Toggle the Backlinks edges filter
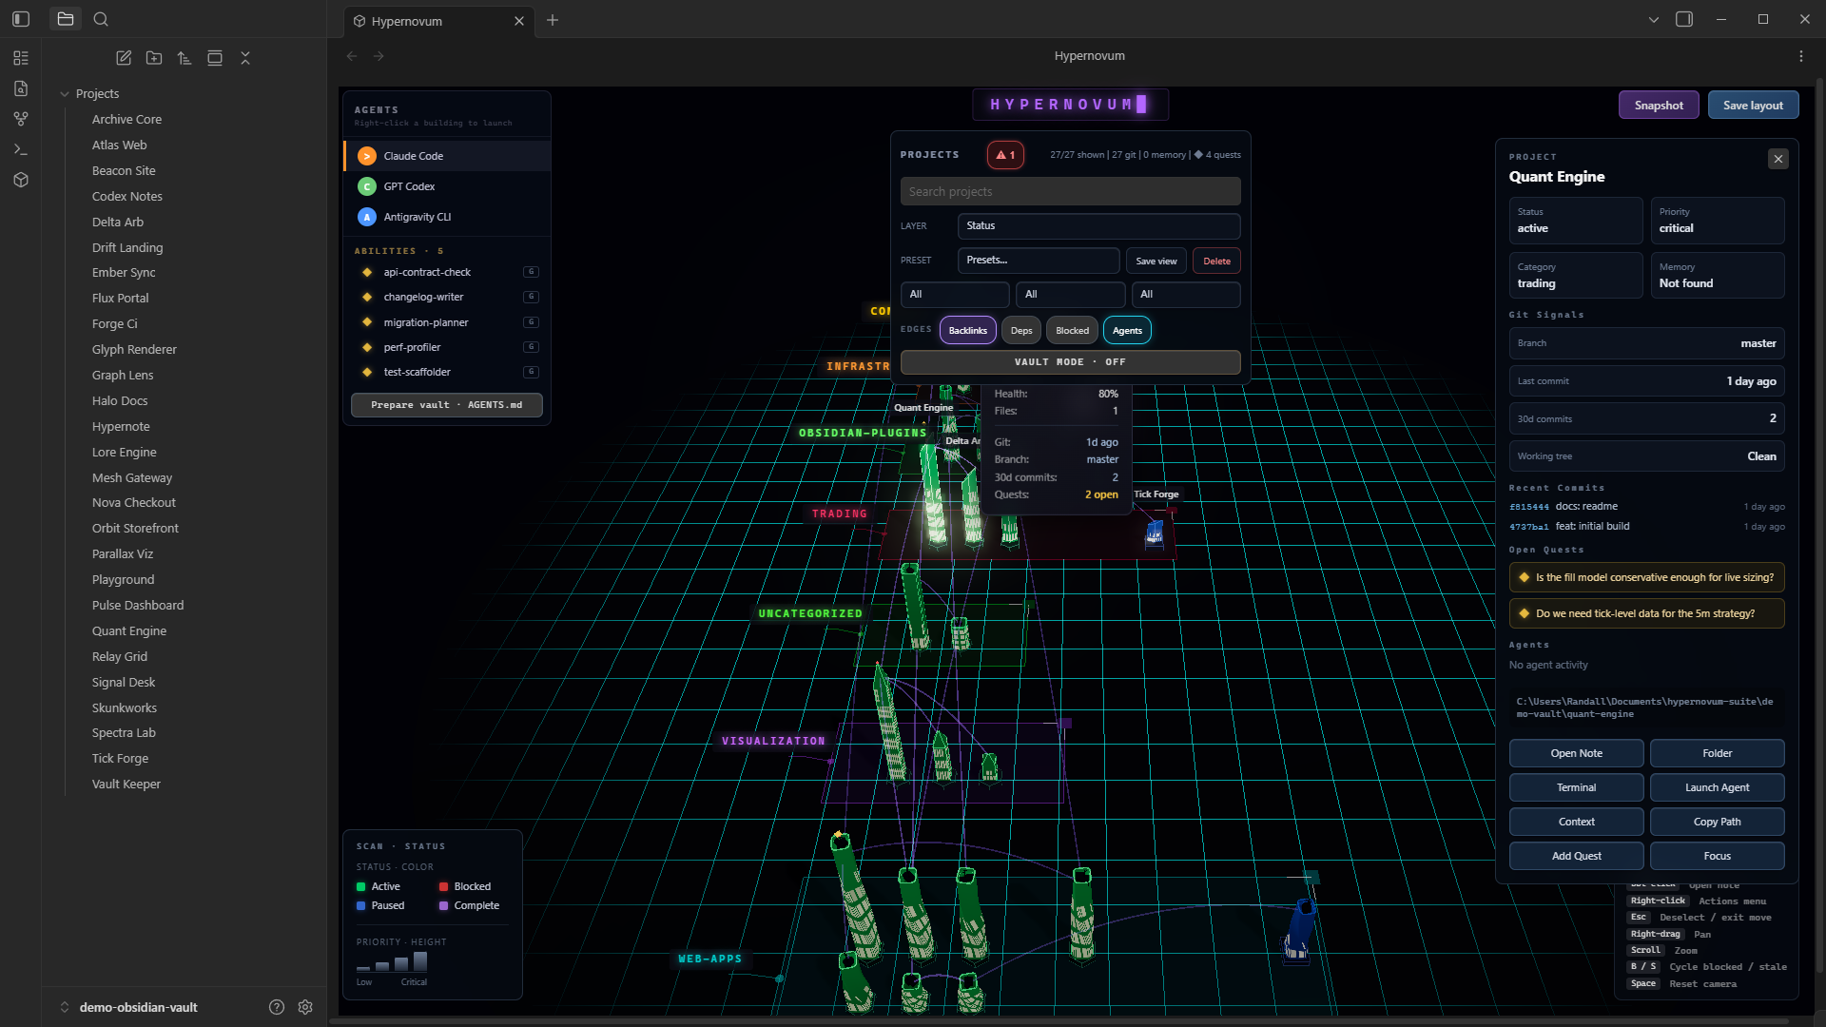Screen dimensions: 1826x1027 pyautogui.click(x=968, y=330)
